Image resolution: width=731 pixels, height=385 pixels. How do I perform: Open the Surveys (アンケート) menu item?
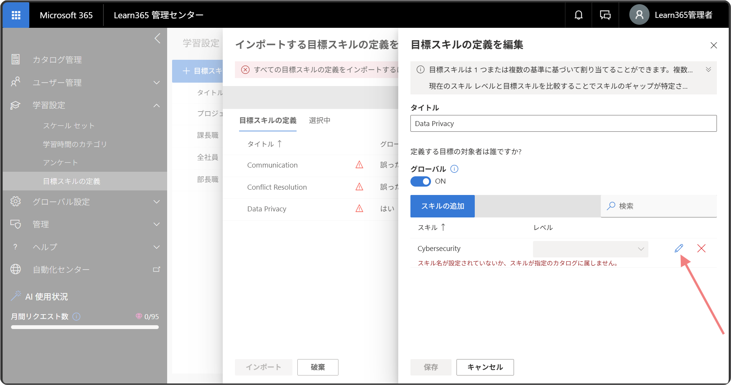pos(60,163)
